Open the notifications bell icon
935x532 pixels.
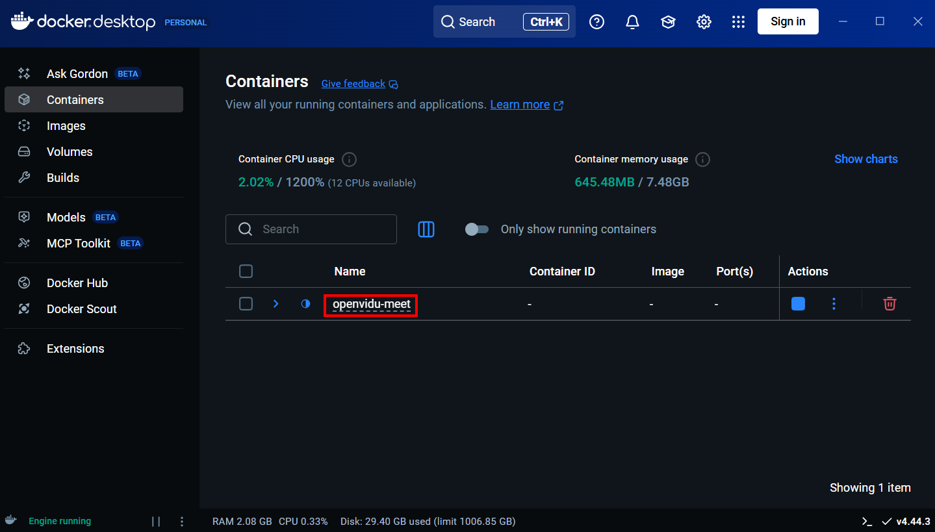coord(632,22)
